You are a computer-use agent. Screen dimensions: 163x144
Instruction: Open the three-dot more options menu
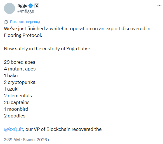[x=159, y=6]
